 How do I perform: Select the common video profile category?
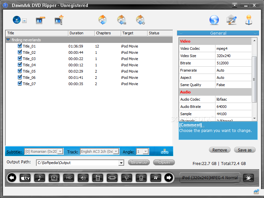[54, 178]
